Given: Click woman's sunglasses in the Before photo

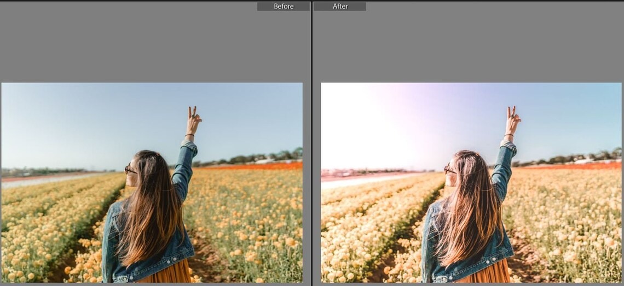Looking at the screenshot, I should pyautogui.click(x=130, y=170).
